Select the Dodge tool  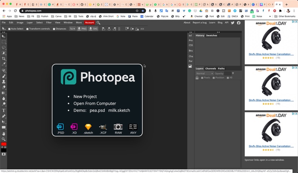click(3, 104)
